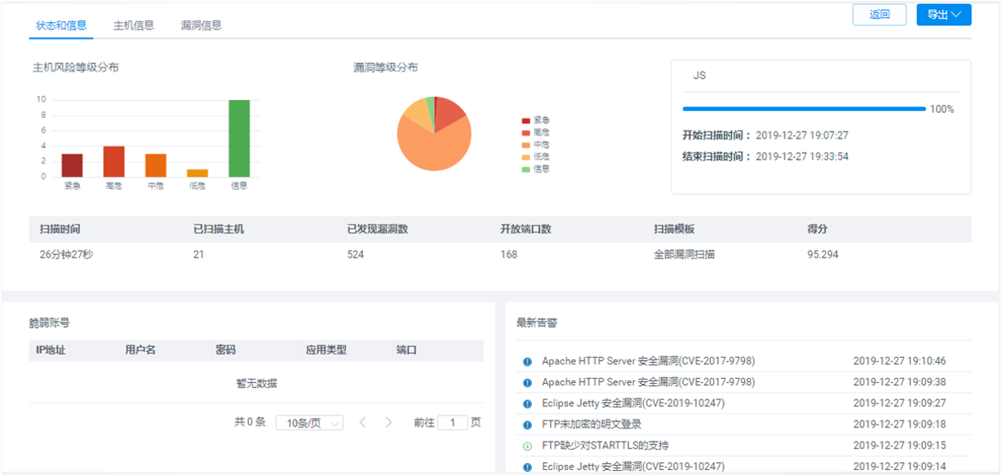Go to previous page of 脆弱账号 table
The width and height of the screenshot is (1001, 475).
[363, 422]
